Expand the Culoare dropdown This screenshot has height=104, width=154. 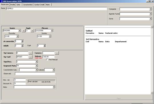tap(54, 70)
